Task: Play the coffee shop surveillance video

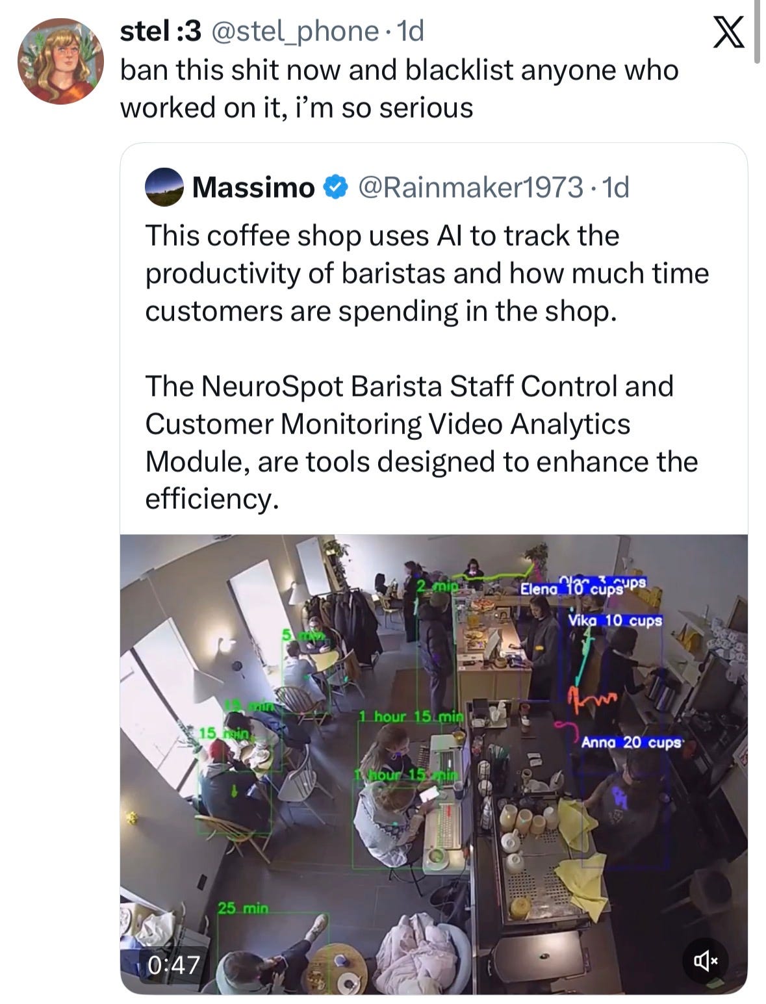Action: (433, 764)
